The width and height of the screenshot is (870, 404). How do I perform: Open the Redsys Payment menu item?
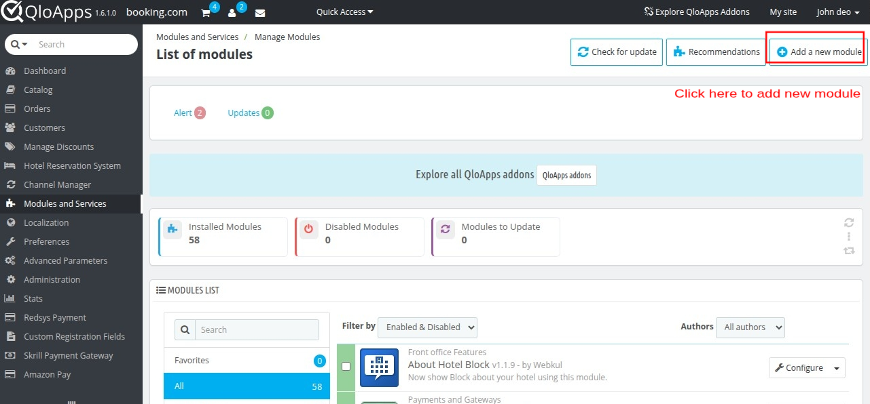click(x=71, y=317)
